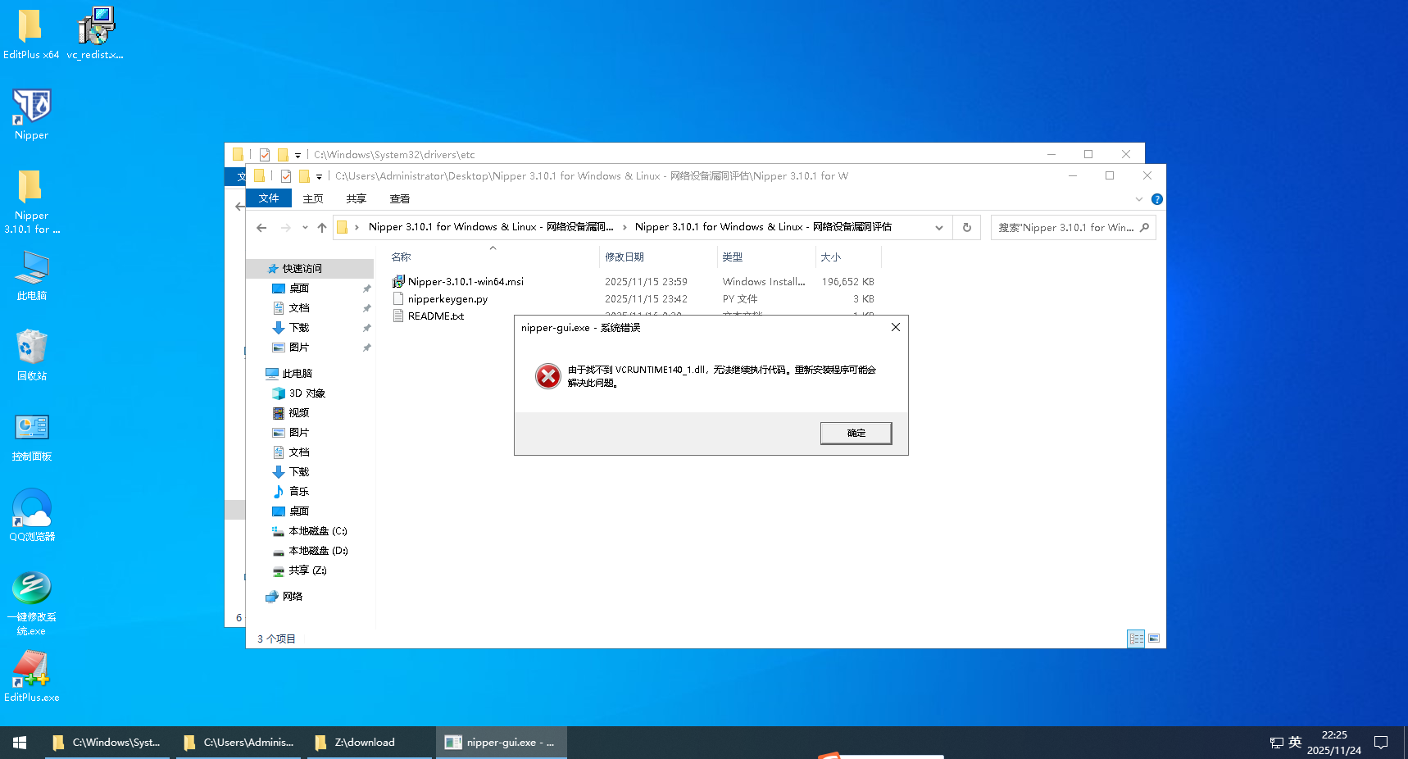Go up one folder level arrow

(x=322, y=228)
